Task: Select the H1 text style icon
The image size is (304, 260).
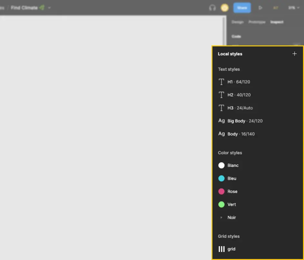Action: (221, 82)
